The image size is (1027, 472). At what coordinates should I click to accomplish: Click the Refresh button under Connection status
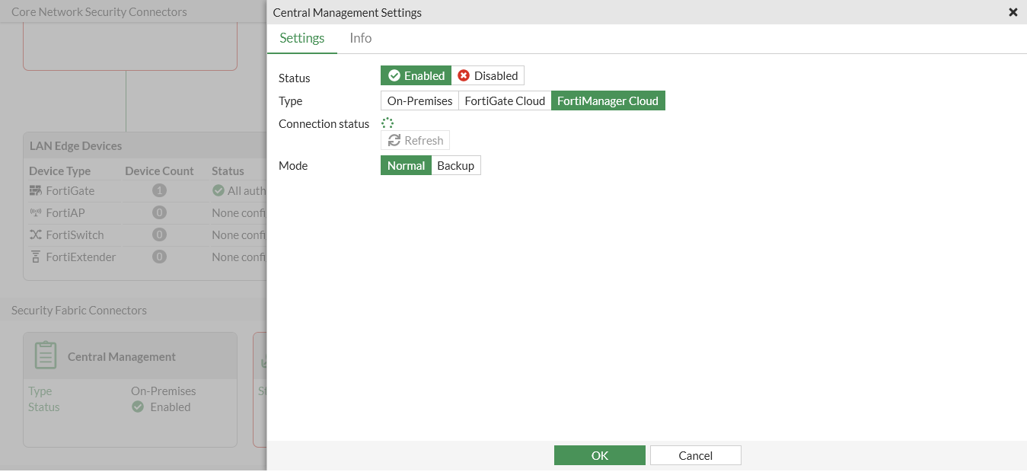pos(415,140)
